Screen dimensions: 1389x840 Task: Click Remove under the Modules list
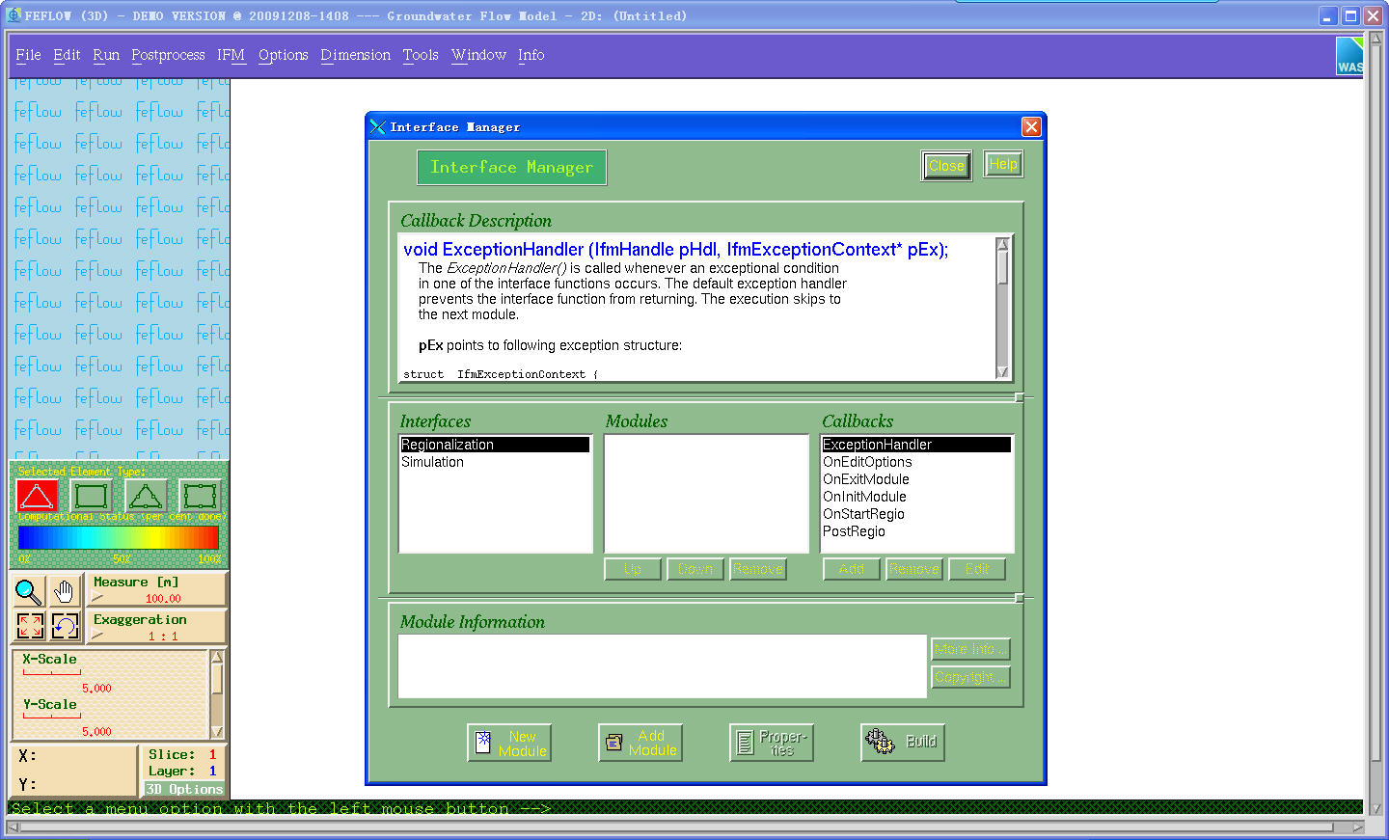pyautogui.click(x=758, y=569)
